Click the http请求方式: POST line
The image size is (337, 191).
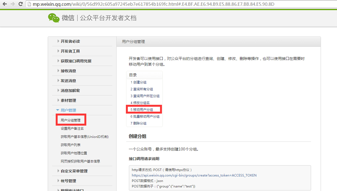[162, 170]
